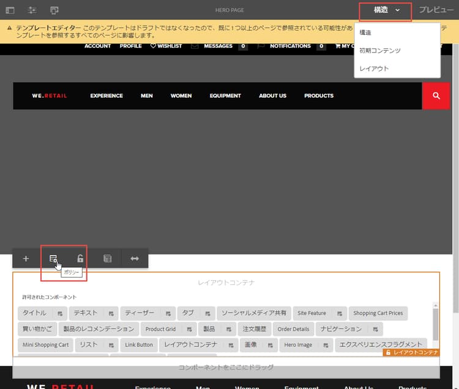Image resolution: width=459 pixels, height=389 pixels.
Task: Open the EXPERIENCE navigation item
Action: coord(106,96)
